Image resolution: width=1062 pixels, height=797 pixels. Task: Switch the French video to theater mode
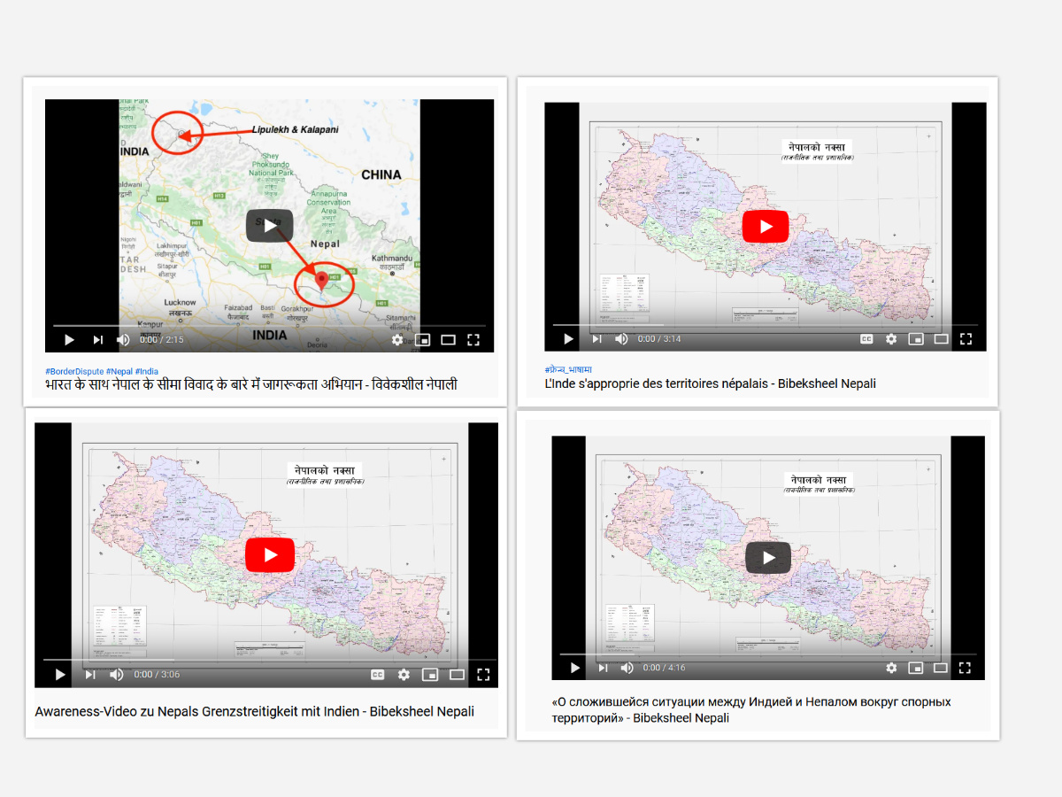[941, 339]
